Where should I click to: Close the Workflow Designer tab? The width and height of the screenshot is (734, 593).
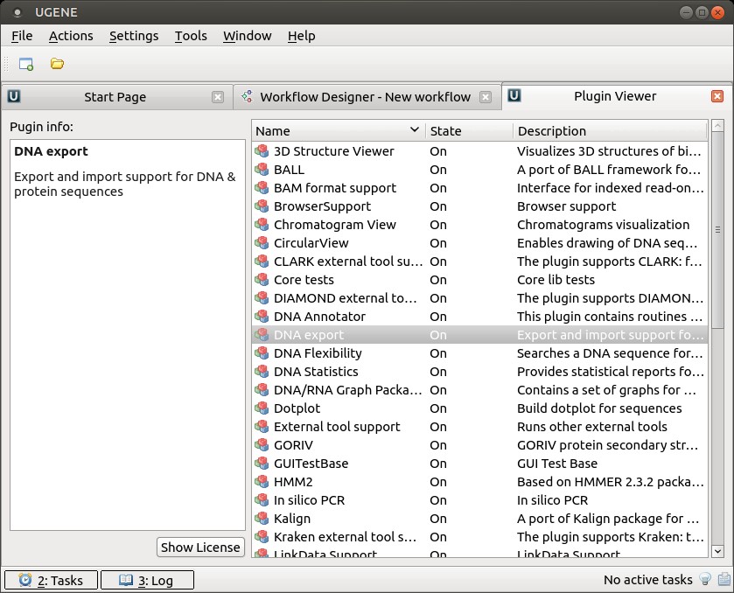point(486,97)
